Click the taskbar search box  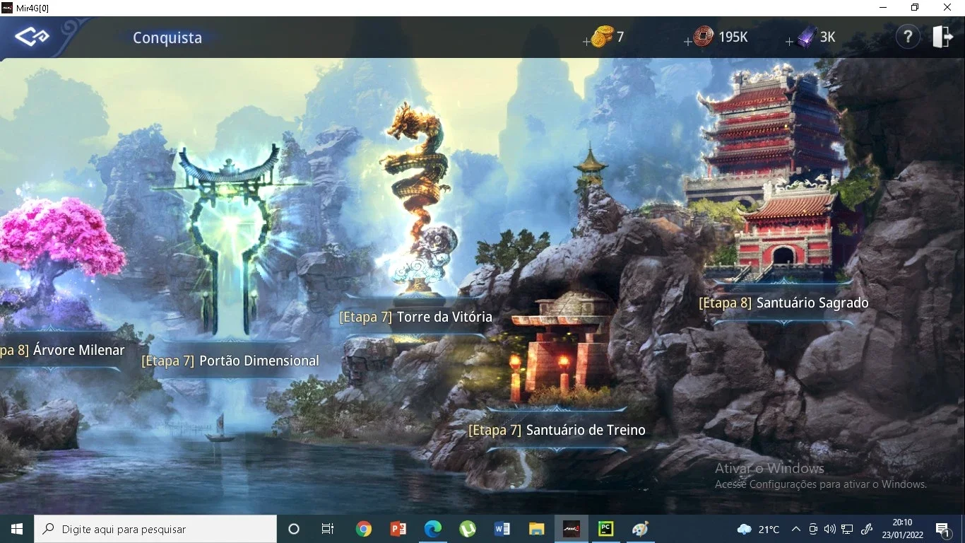pyautogui.click(x=155, y=529)
